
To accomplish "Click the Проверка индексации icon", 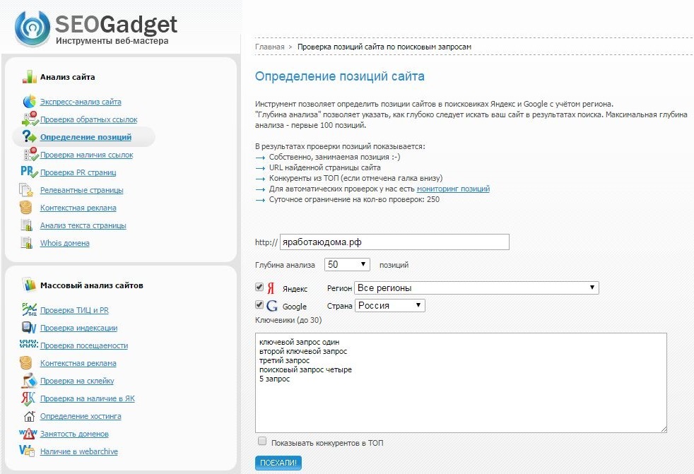I will pyautogui.click(x=28, y=328).
